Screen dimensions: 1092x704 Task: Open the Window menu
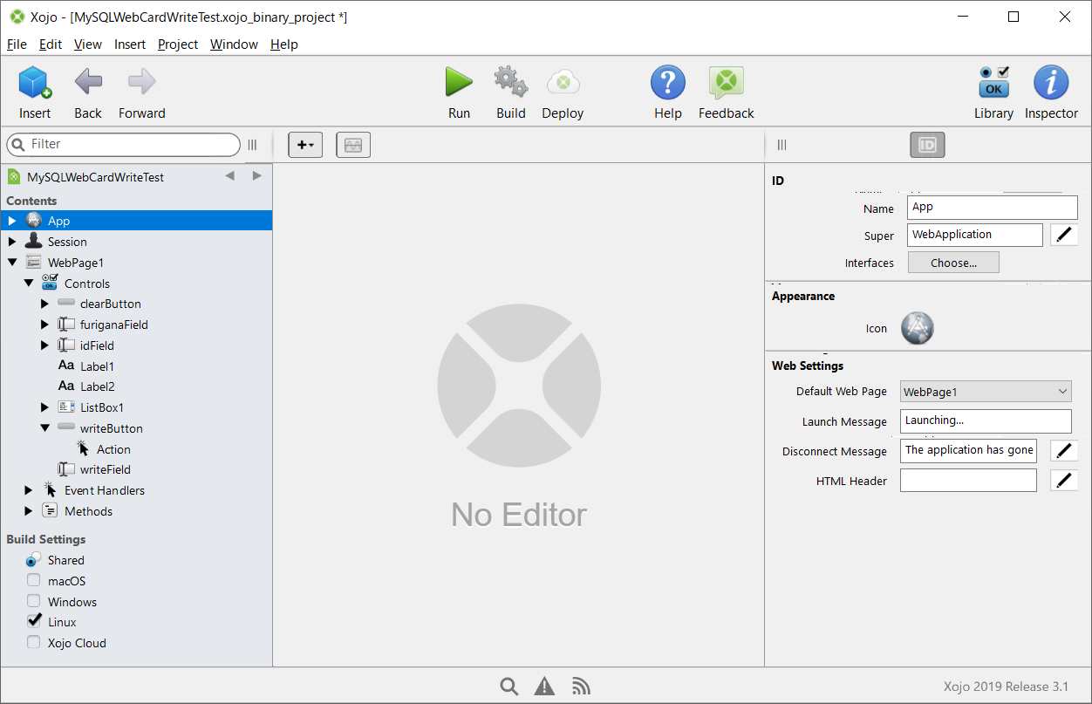pyautogui.click(x=234, y=44)
